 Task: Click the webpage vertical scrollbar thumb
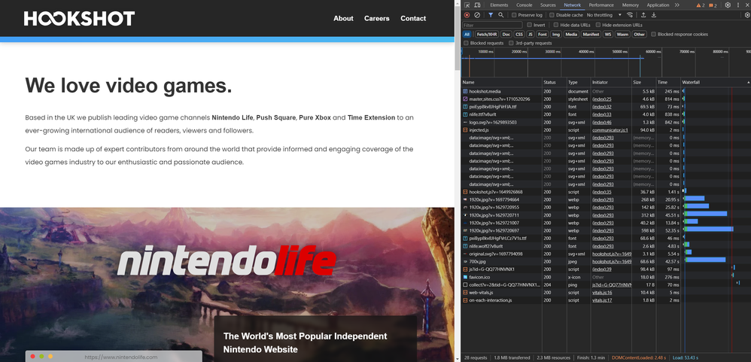pyautogui.click(x=458, y=38)
